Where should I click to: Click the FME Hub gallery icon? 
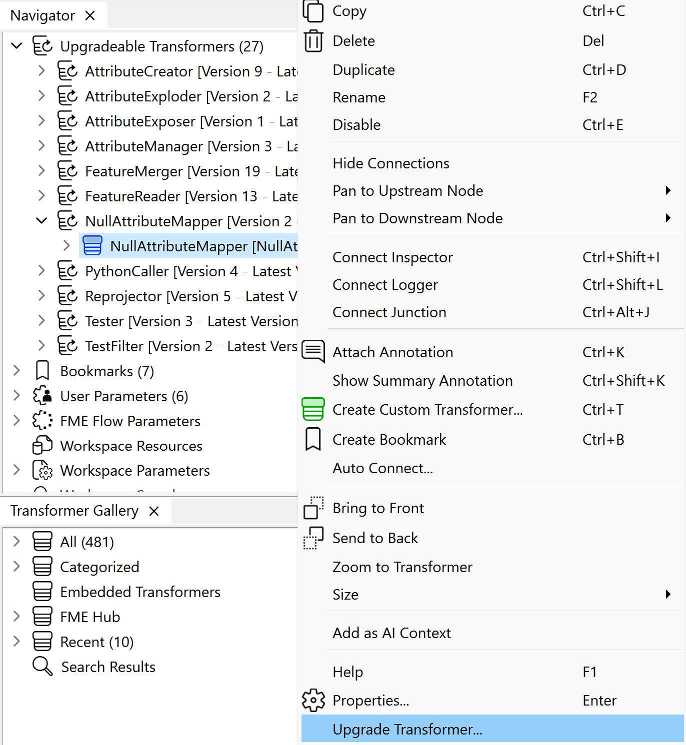point(42,617)
